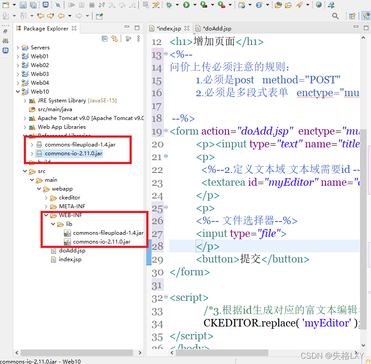Save the current file with the floppy disk icon

(23, 5)
